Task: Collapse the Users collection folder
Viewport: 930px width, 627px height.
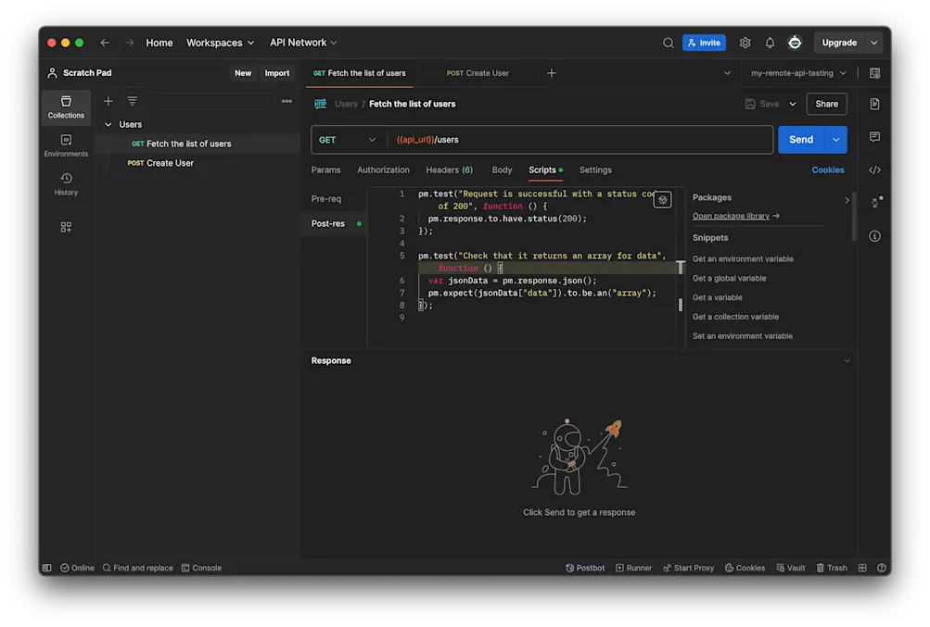Action: [x=108, y=125]
